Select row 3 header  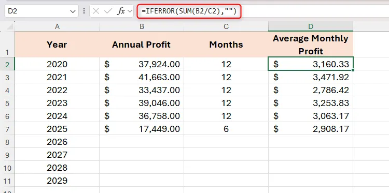7,77
